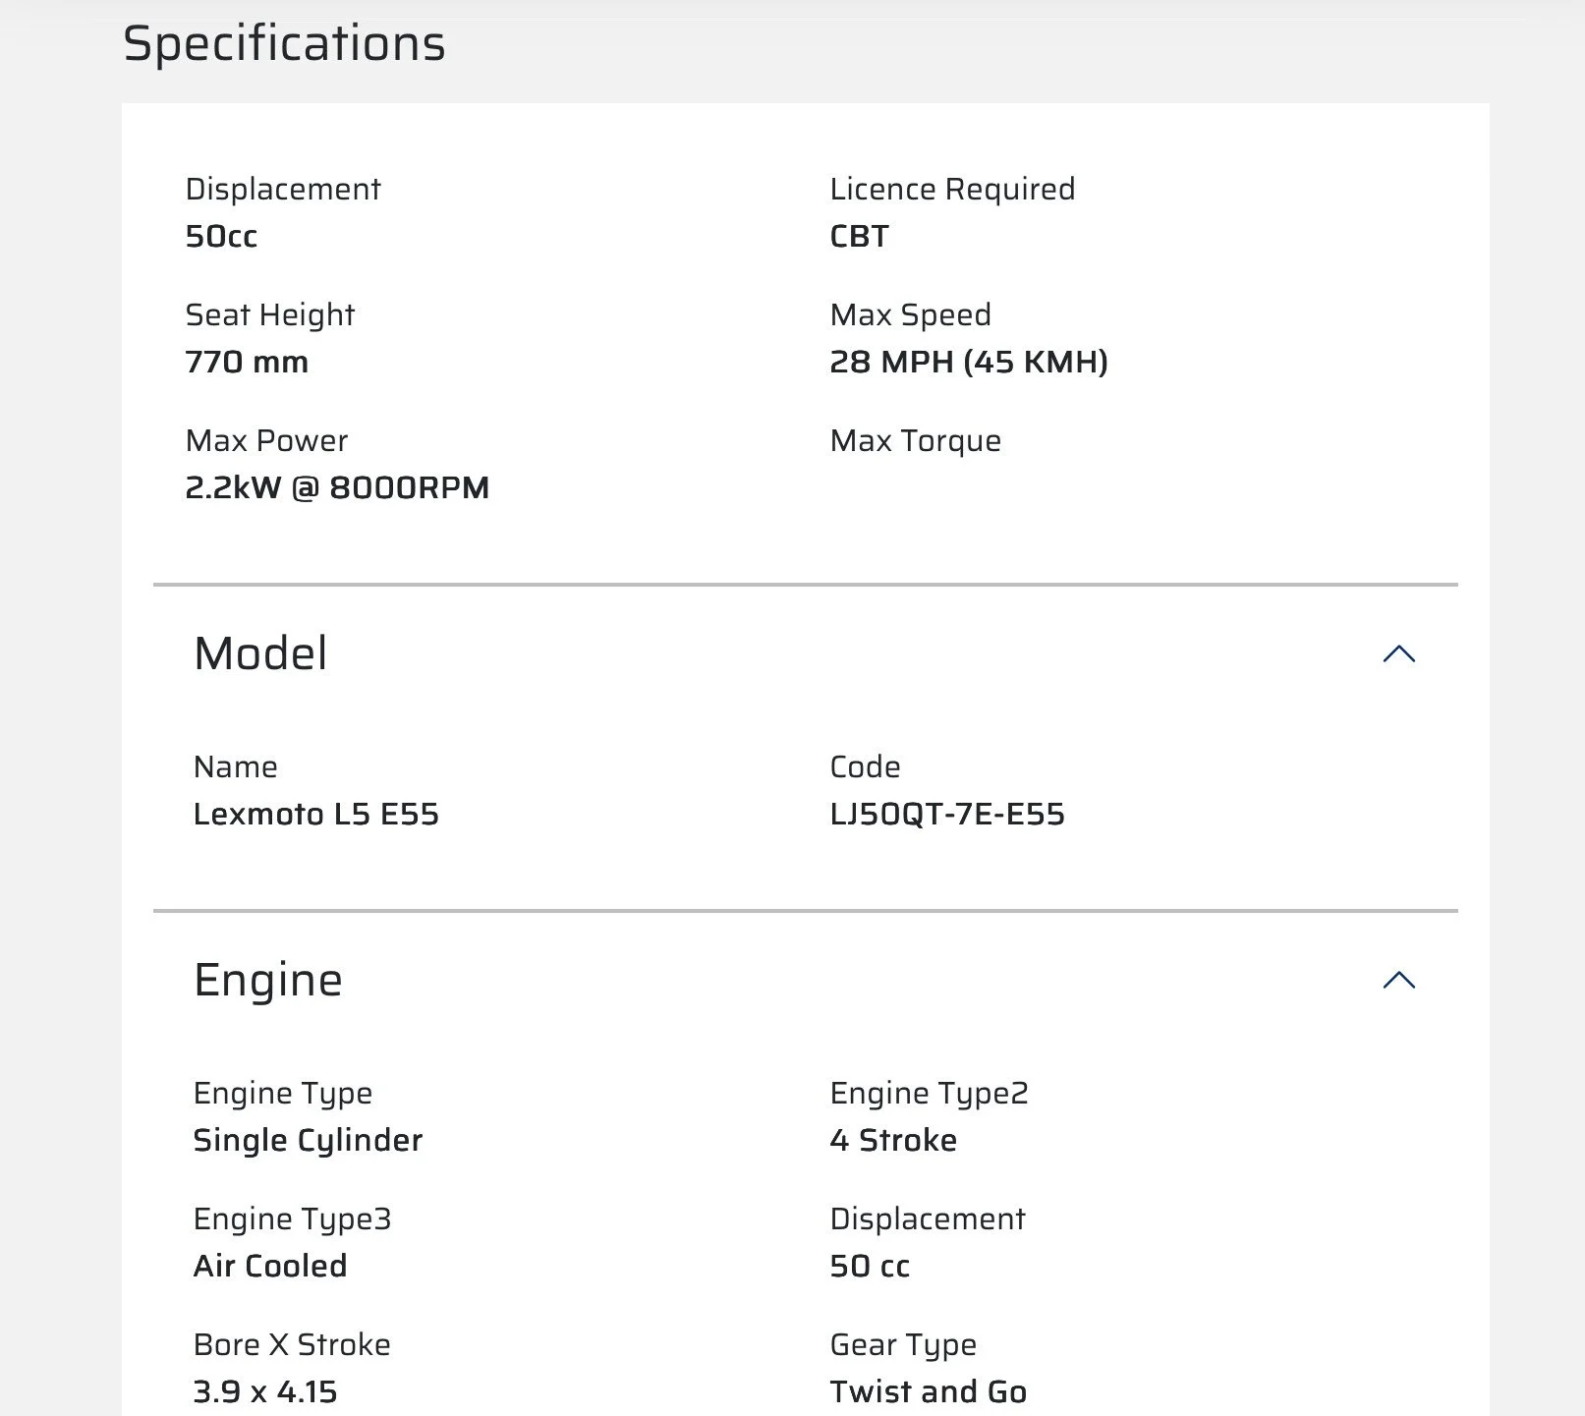Screen dimensions: 1585x1416
Task: Select the Max Power label
Action: [266, 441]
